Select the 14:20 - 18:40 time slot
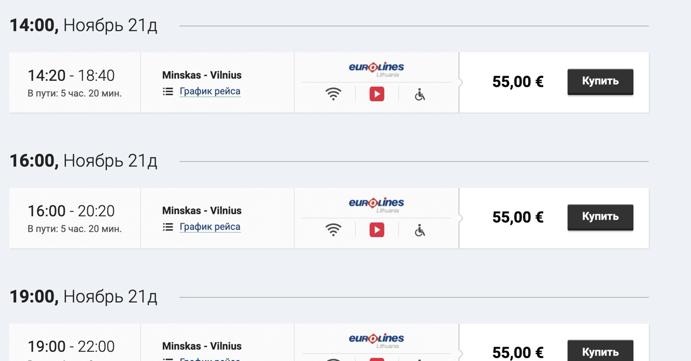Image resolution: width=691 pixels, height=361 pixels. click(x=71, y=75)
